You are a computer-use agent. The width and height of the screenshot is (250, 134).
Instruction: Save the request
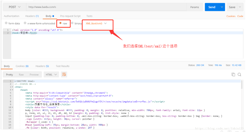coord(232,7)
